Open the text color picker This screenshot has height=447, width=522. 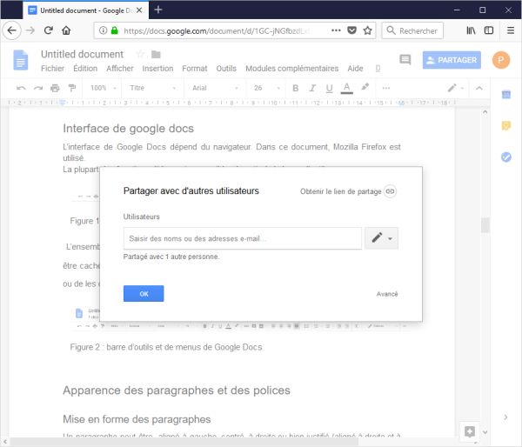[346, 88]
